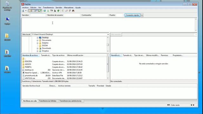The image size is (203, 114).
Task: Open the Transferencia menu
Action: pos(48,8)
